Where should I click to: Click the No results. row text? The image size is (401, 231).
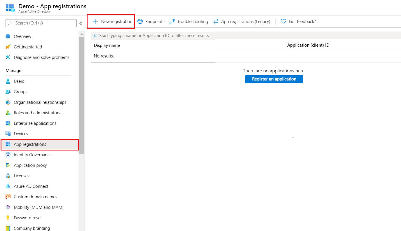point(104,56)
